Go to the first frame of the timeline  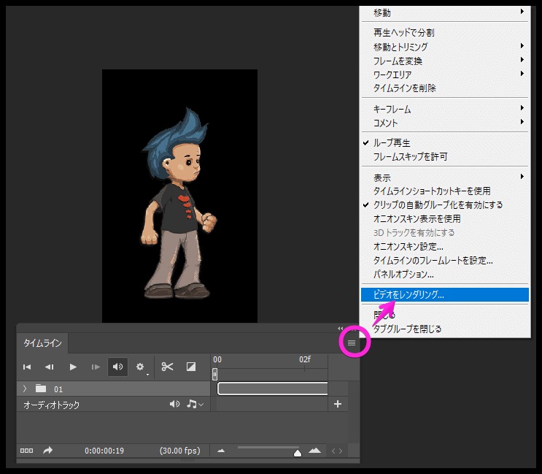[x=27, y=367]
